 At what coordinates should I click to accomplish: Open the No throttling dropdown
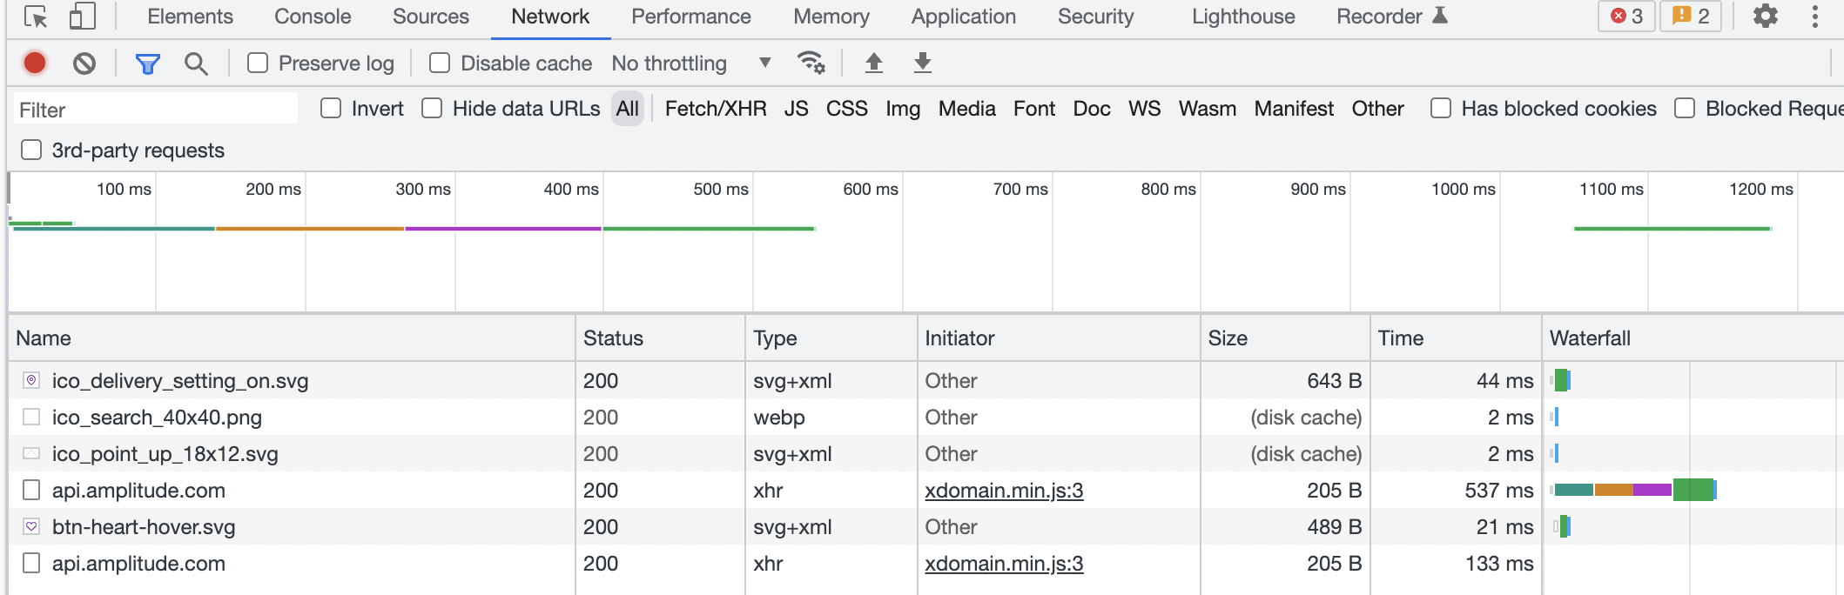pos(691,64)
